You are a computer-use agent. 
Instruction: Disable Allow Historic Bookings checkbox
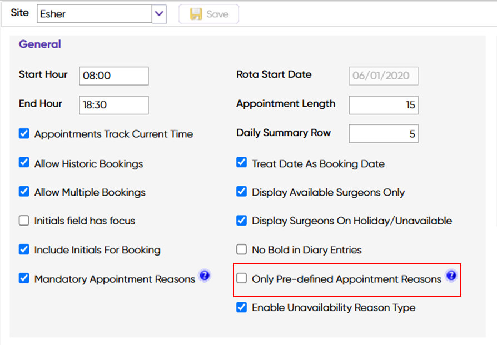[24, 163]
